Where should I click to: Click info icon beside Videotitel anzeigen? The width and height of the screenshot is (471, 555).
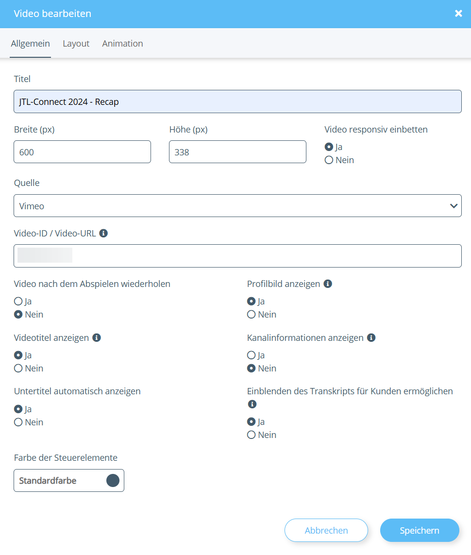97,337
